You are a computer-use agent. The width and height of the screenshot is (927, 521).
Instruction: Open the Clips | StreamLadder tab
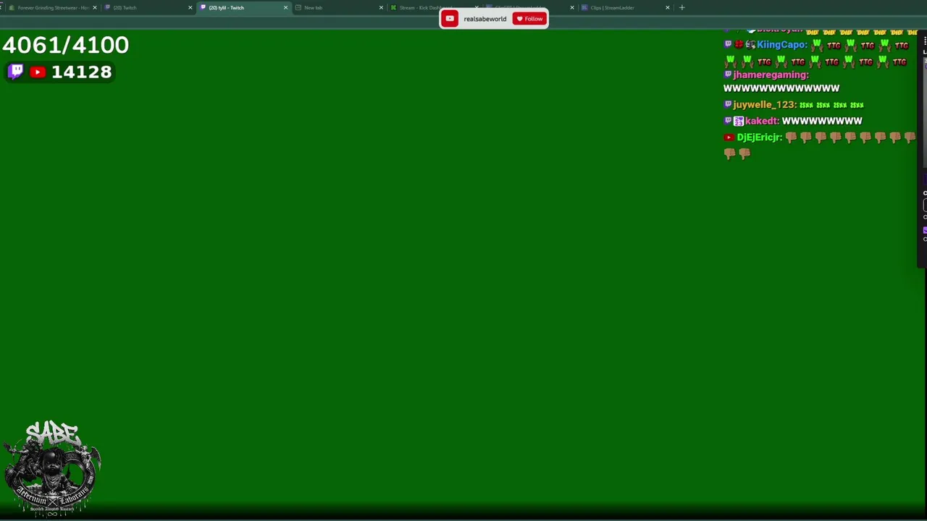pos(625,7)
